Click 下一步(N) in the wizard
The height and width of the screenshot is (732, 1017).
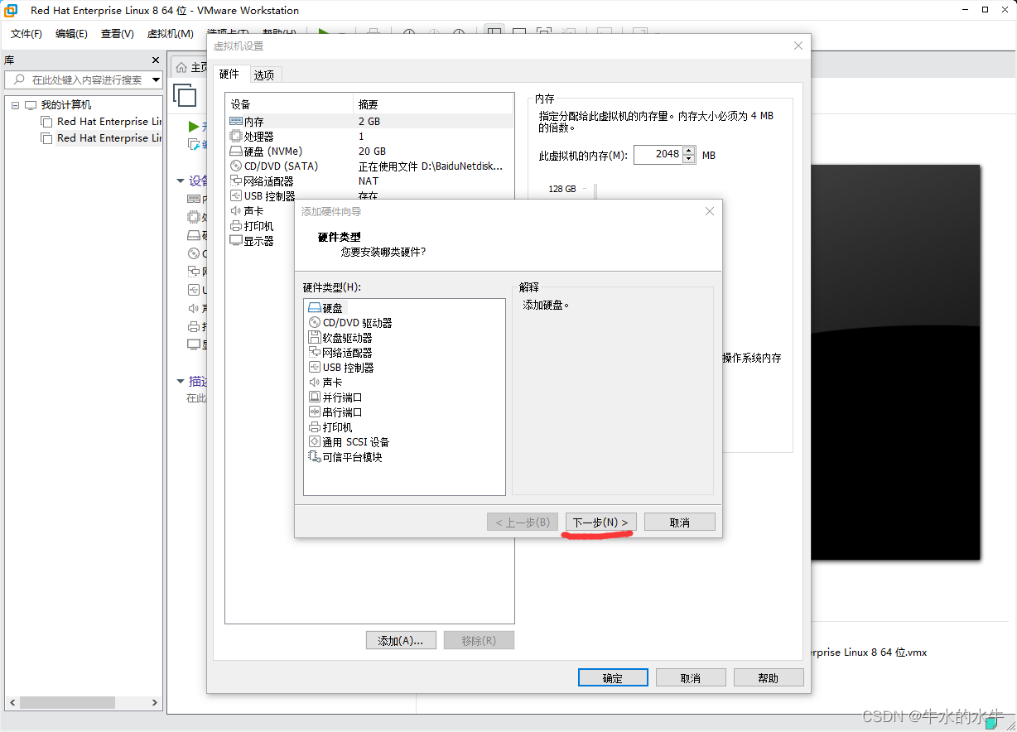(600, 523)
